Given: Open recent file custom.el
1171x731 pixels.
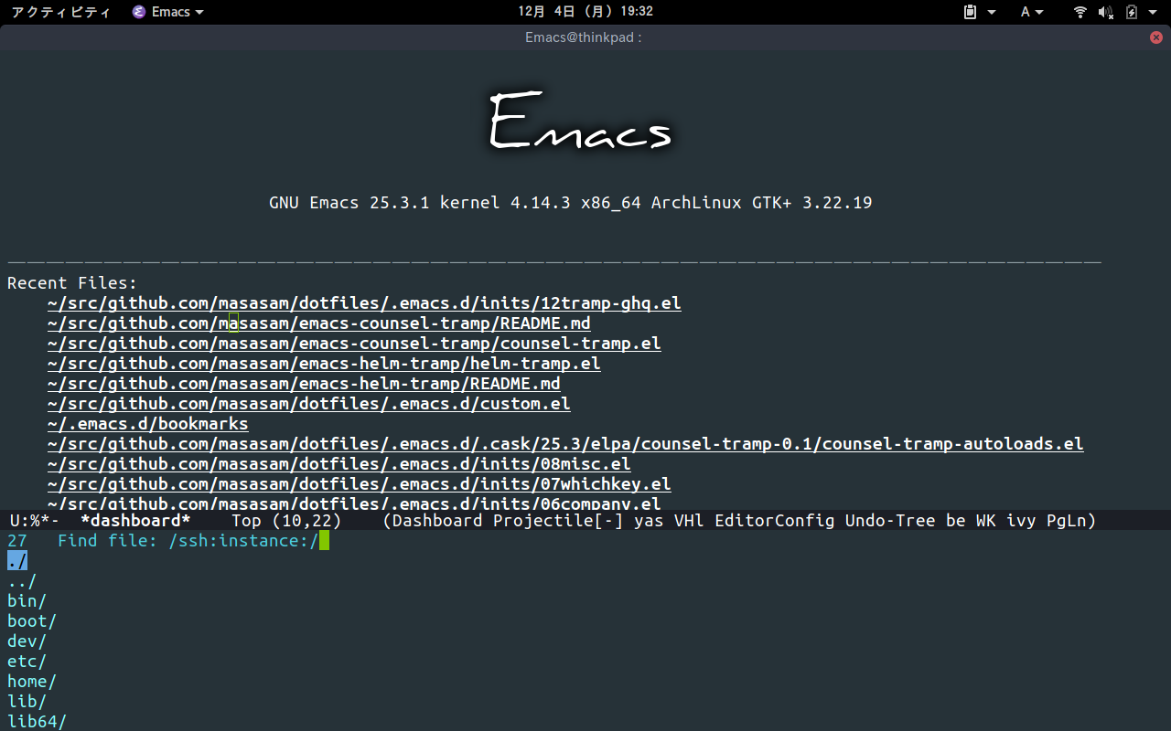Looking at the screenshot, I should (309, 404).
